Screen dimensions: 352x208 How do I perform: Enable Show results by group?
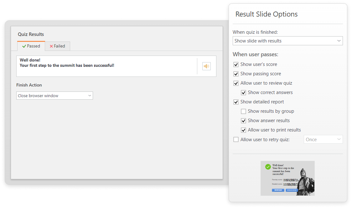243,111
